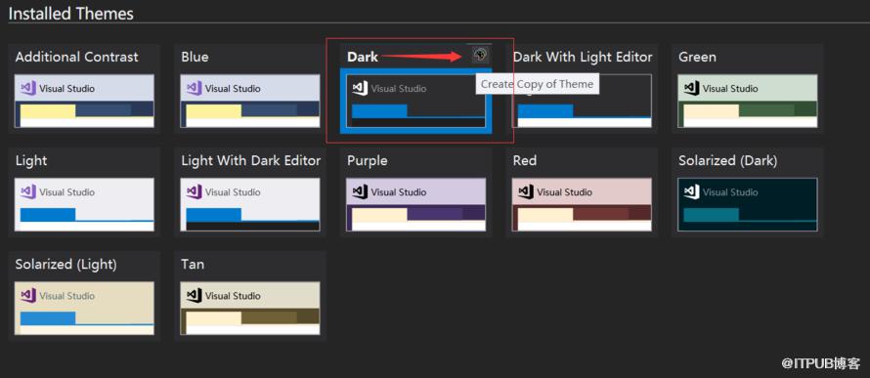Click the Tan theme title
Screen dimensions: 870x378
[193, 265]
